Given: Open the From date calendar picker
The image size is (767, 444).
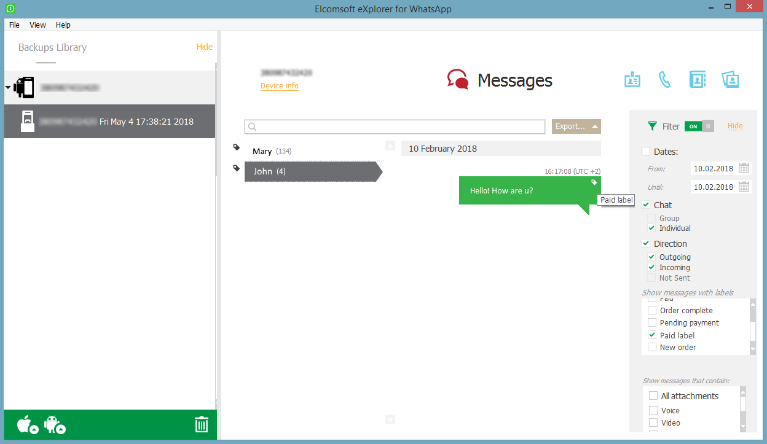Looking at the screenshot, I should click(744, 168).
